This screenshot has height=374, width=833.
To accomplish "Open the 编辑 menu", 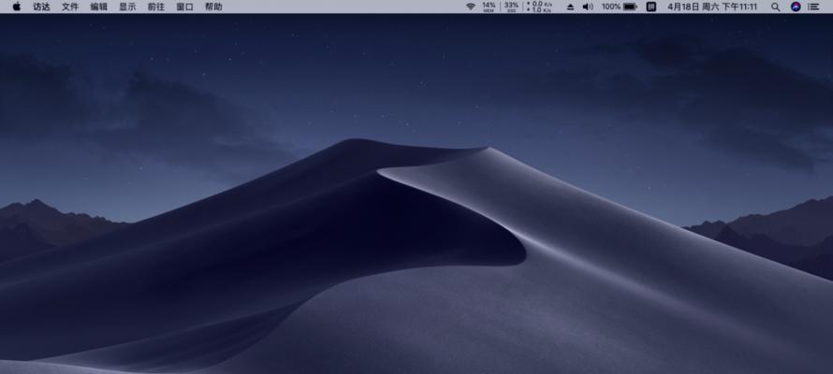I will (99, 7).
